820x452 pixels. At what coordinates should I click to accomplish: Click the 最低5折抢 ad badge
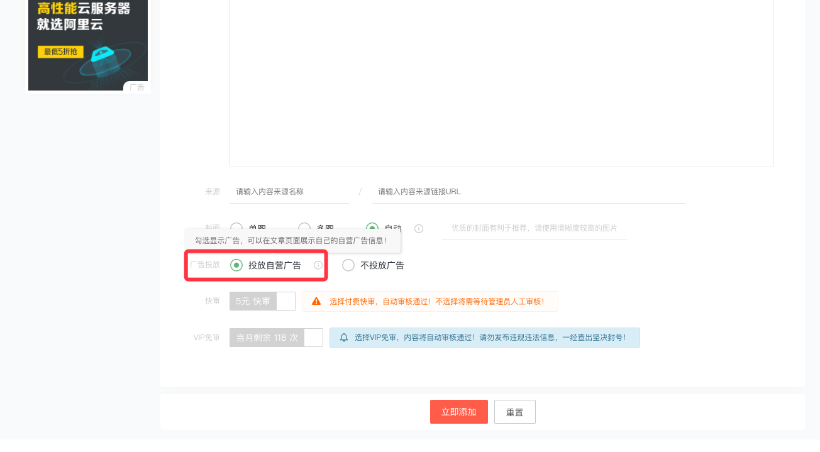(x=60, y=52)
